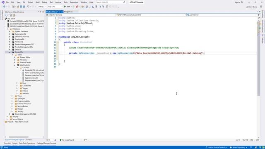Open the File menu

point(7,2)
